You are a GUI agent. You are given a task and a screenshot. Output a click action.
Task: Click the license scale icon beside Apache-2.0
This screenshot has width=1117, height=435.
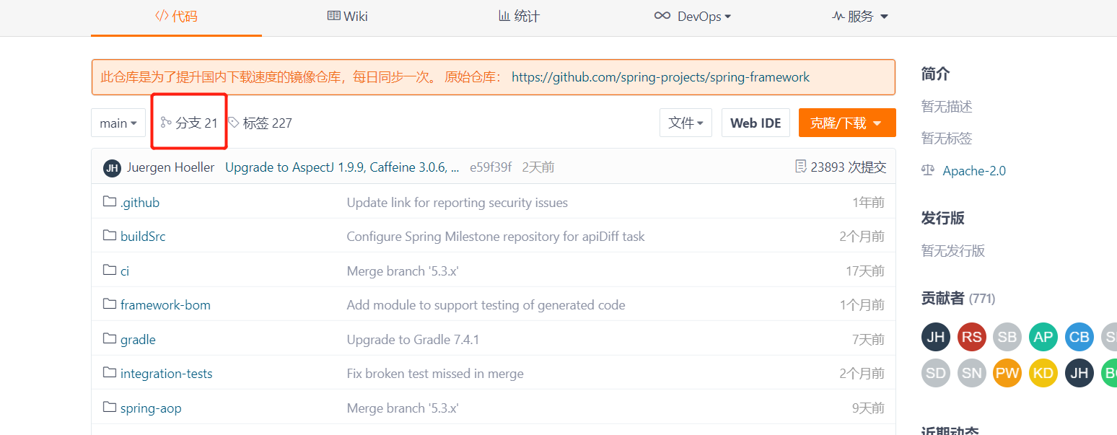pos(928,170)
